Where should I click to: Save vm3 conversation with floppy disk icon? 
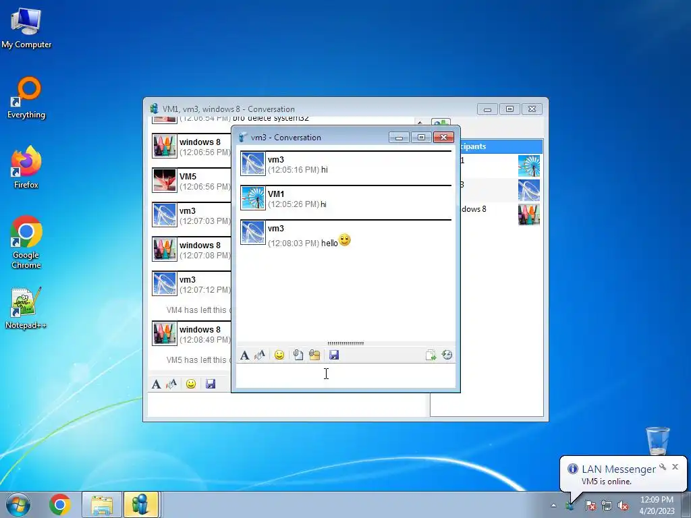click(334, 355)
